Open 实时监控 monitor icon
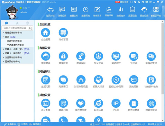Image resolution: width=165 pixels, height=126 pixels. (x=116, y=56)
